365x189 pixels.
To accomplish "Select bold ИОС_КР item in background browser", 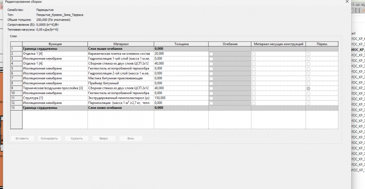I will click(x=358, y=50).
